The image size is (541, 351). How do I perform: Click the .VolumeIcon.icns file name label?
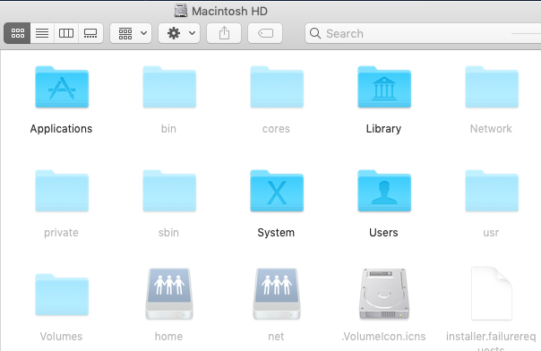[x=383, y=336]
